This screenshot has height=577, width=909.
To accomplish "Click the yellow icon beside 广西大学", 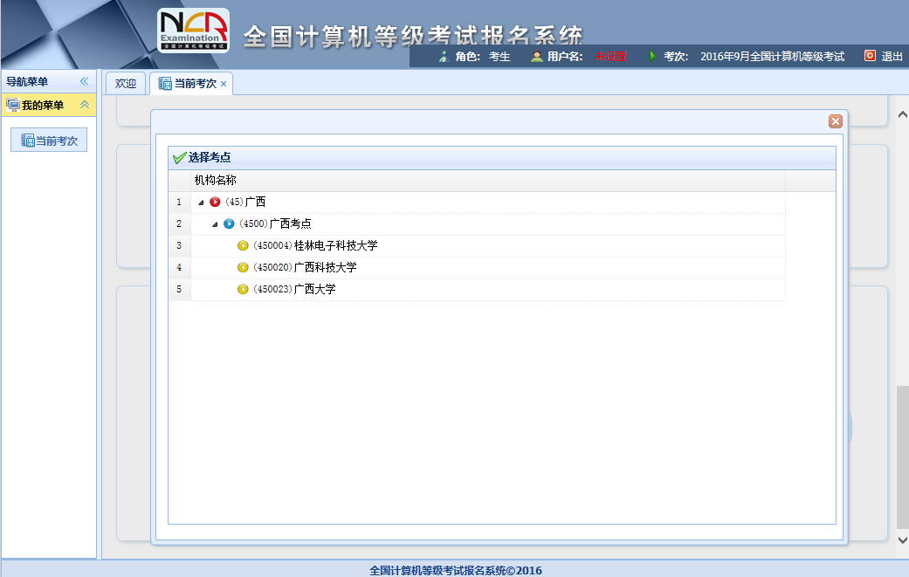I will (x=243, y=289).
